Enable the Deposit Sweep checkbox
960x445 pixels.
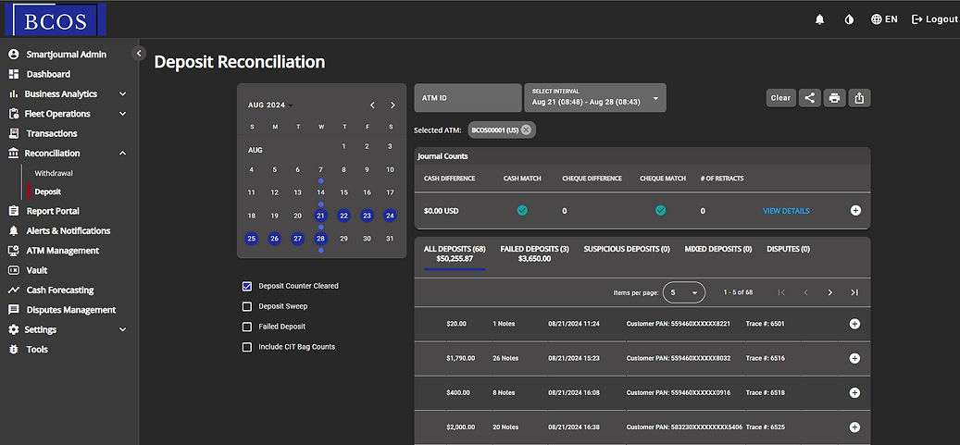pyautogui.click(x=246, y=306)
